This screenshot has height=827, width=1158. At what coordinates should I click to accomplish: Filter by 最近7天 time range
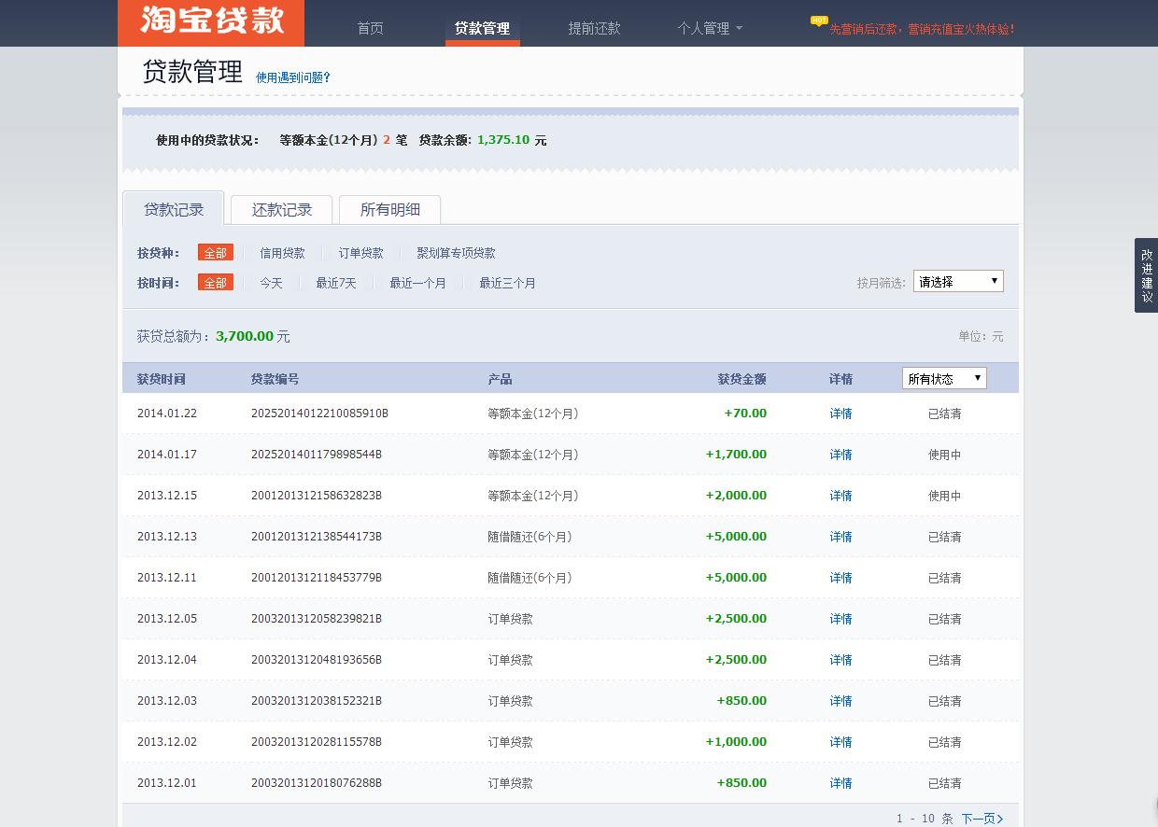[x=335, y=283]
